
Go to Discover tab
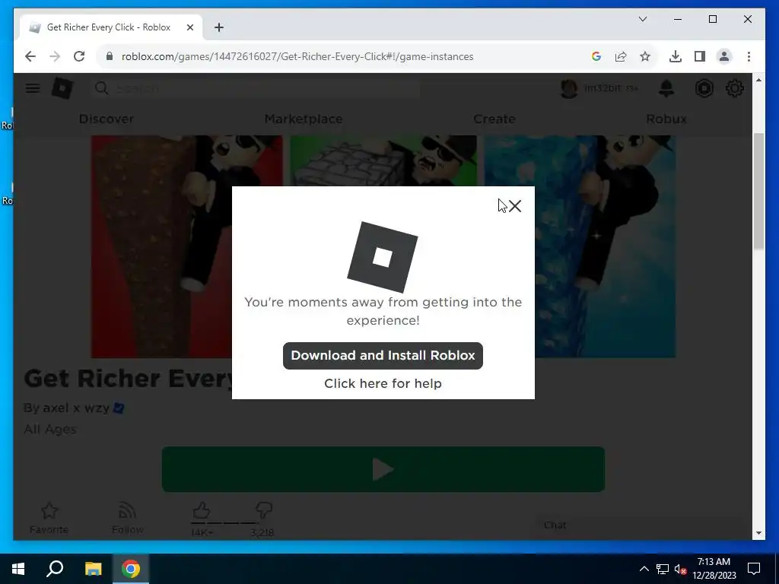107,119
